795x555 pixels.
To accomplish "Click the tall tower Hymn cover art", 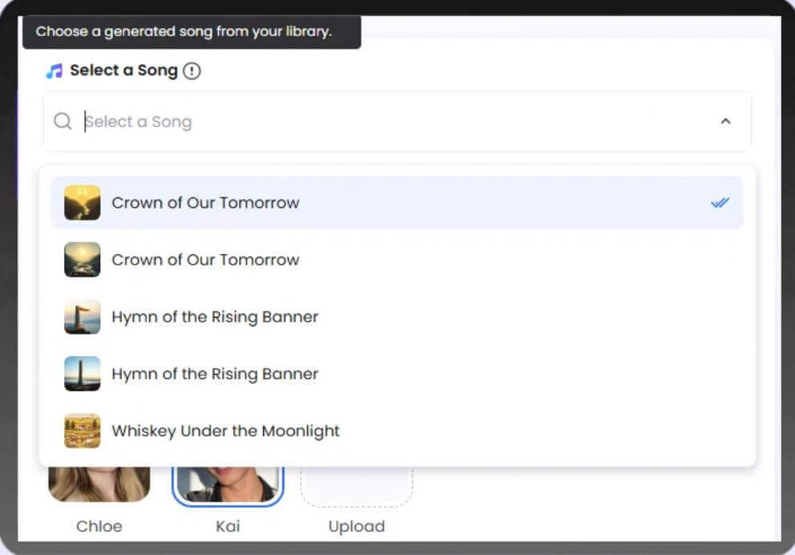I will [82, 374].
